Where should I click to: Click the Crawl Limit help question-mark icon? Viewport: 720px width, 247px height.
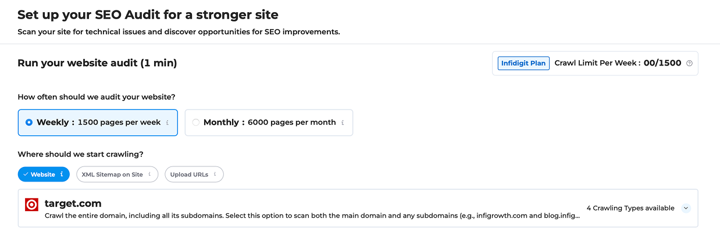pos(689,63)
